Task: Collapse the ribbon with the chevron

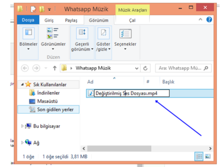Action: coord(201,19)
